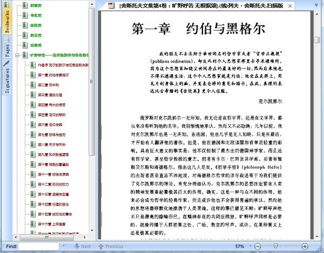This screenshot has height=253, width=324.
Task: Open the tab list dropdown arrow
Action: 316,5
